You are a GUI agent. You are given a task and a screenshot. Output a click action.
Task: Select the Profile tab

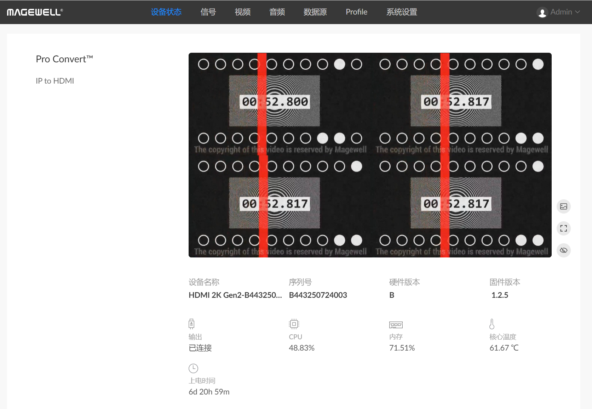click(x=356, y=12)
